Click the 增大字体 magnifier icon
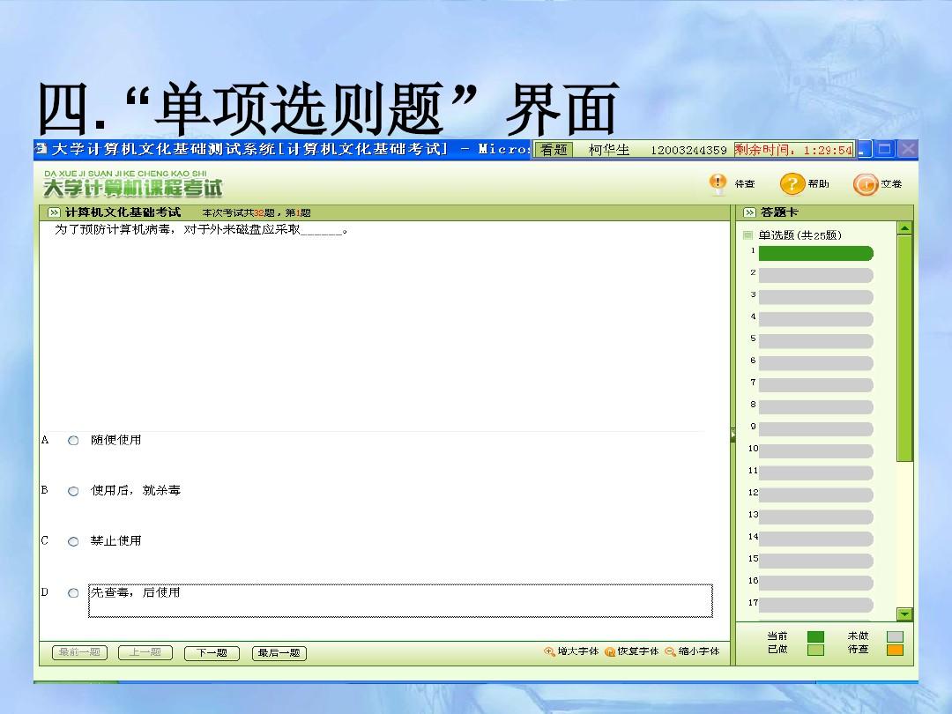Screen dimensions: 952x714 point(549,651)
